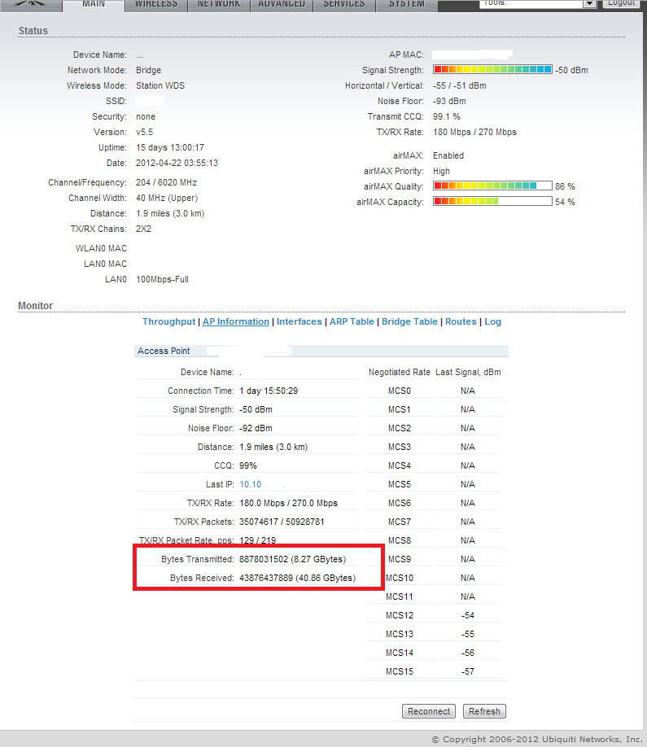647x747 pixels.
Task: Click the CCQ value 99%
Action: coord(247,465)
